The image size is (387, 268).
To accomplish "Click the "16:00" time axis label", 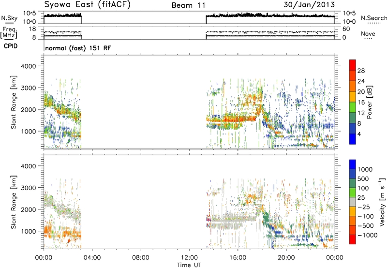I will tap(238, 258).
